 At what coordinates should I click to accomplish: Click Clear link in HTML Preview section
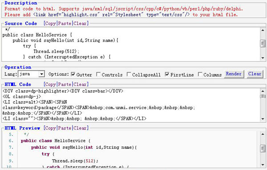tap(80, 128)
